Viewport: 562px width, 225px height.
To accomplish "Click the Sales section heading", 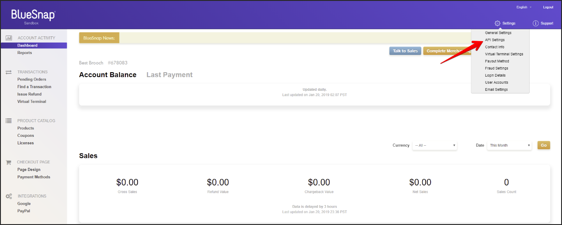I will point(89,156).
